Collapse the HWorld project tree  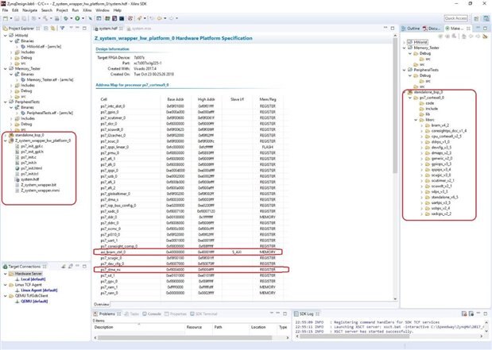pyautogui.click(x=5, y=36)
